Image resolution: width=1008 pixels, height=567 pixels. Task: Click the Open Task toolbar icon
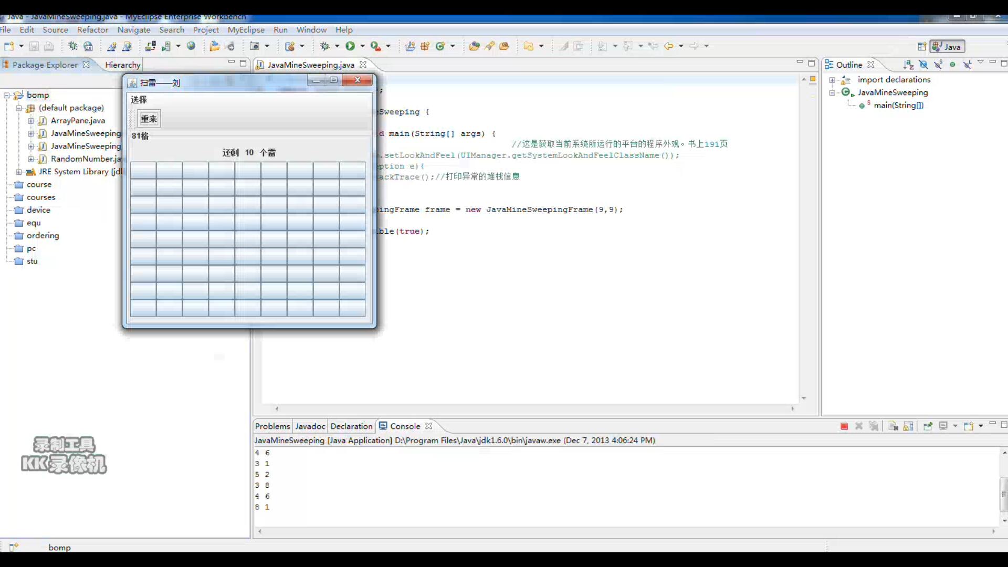click(x=505, y=46)
